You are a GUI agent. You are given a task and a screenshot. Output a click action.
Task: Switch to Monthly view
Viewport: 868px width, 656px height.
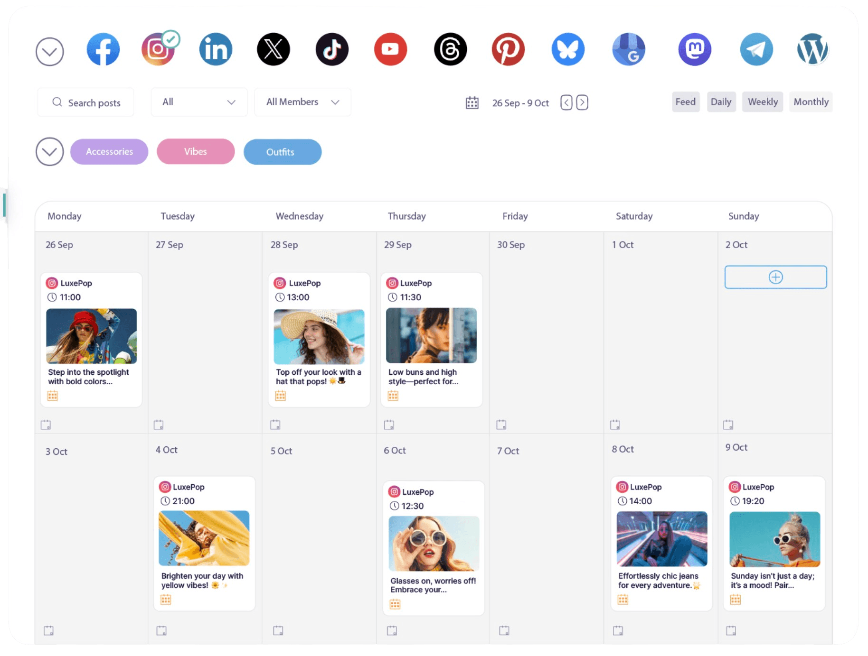pos(811,102)
